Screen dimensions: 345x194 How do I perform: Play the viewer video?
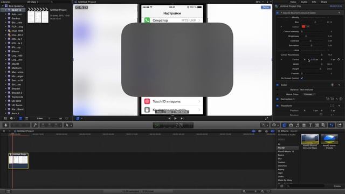click(x=175, y=119)
